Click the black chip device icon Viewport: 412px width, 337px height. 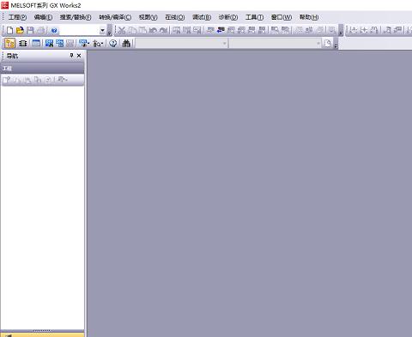[23, 44]
